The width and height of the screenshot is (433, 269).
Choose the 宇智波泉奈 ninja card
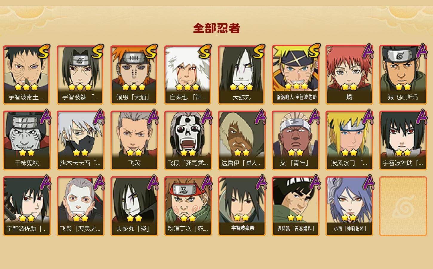[242, 206]
